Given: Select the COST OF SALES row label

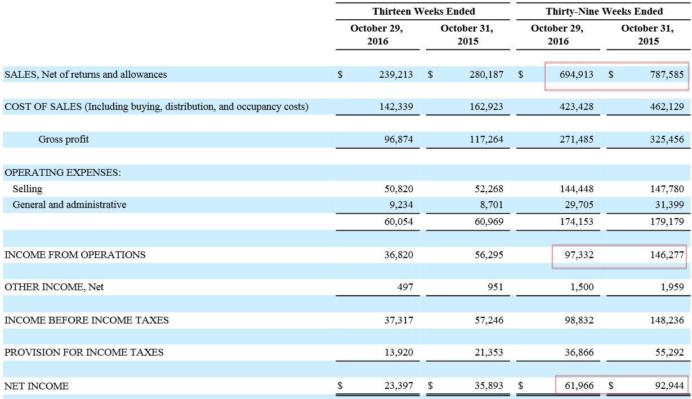Looking at the screenshot, I should (x=157, y=107).
